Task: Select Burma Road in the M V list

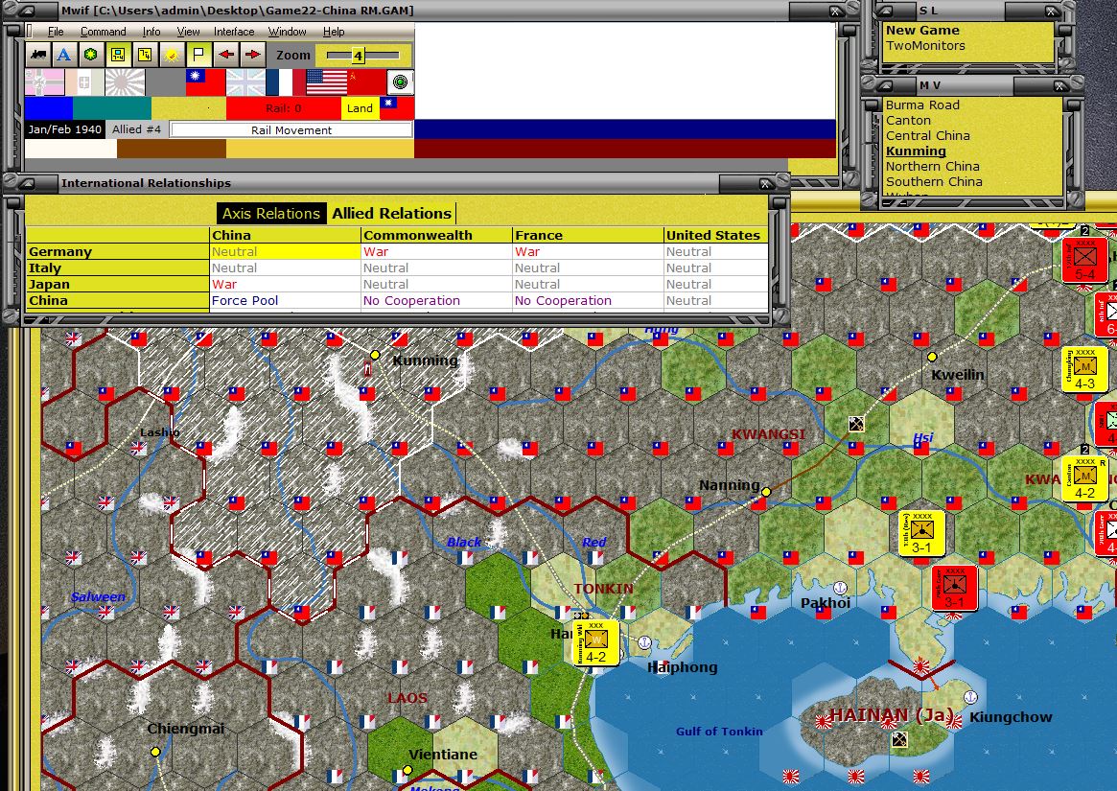Action: 922,105
